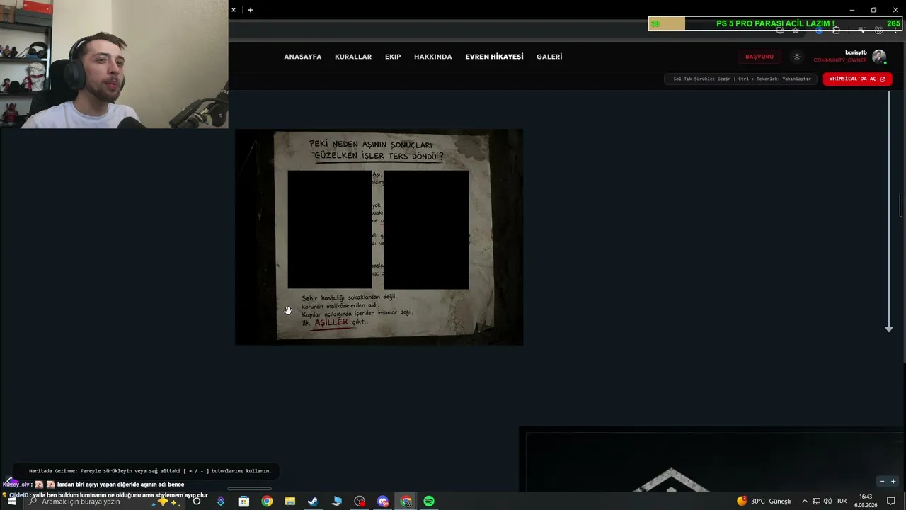Go to the KURALLAR page

(353, 57)
